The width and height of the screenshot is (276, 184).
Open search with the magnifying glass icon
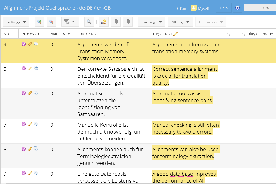tap(89, 22)
